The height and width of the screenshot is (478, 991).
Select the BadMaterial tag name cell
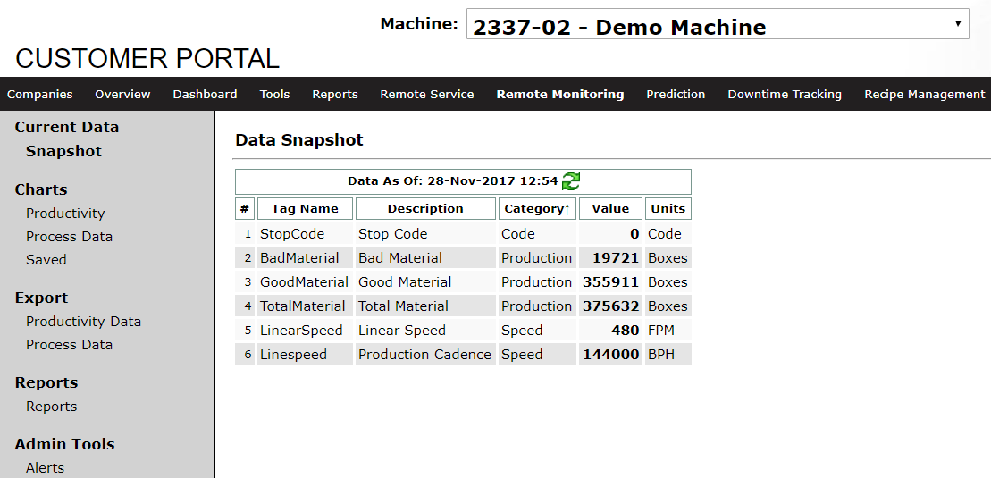[x=306, y=258]
